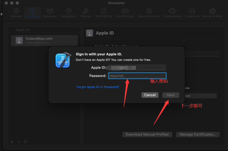
Task: Click the Themes tab label
Action: click(x=86, y=16)
